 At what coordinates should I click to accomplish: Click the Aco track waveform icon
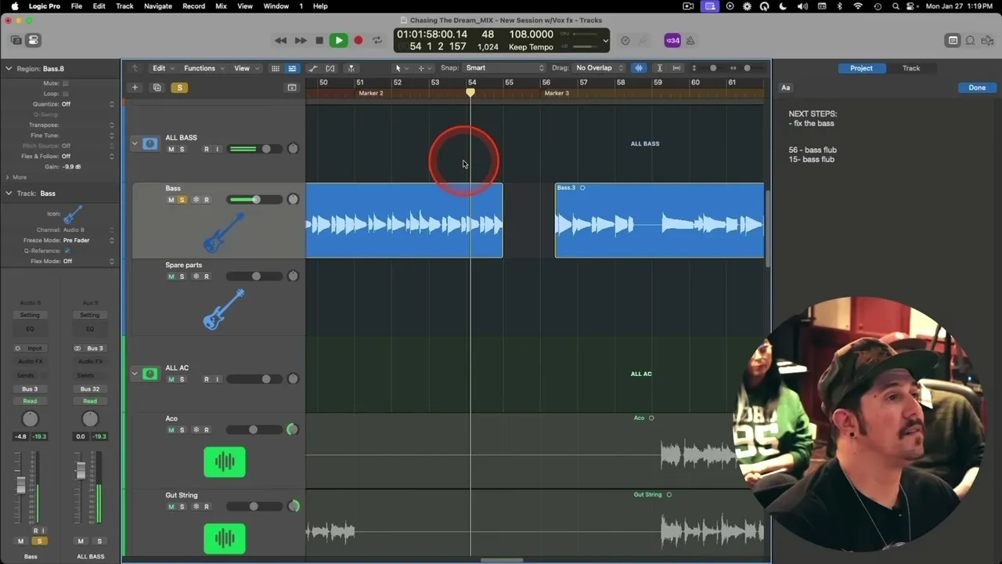tap(225, 462)
